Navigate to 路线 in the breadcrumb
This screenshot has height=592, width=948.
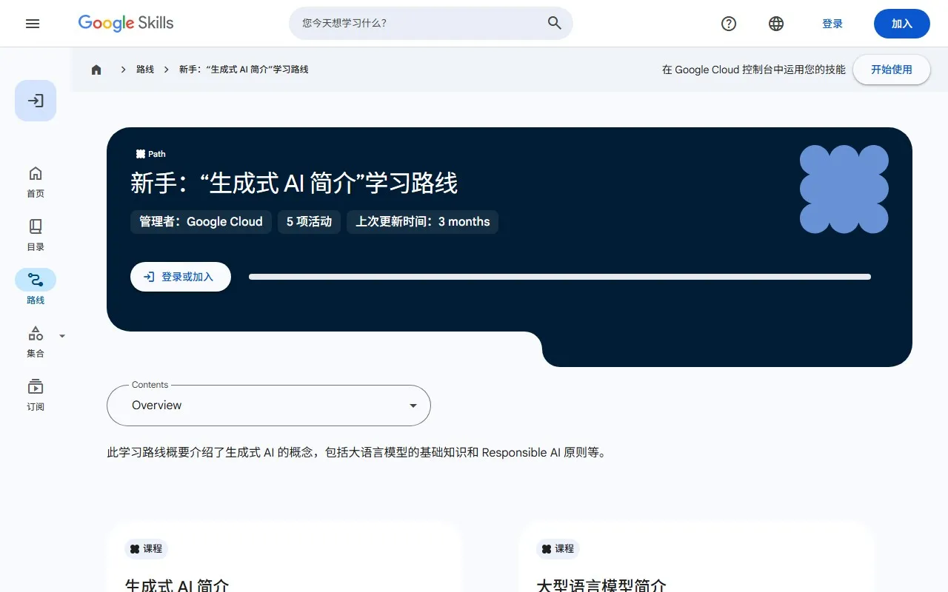(145, 69)
